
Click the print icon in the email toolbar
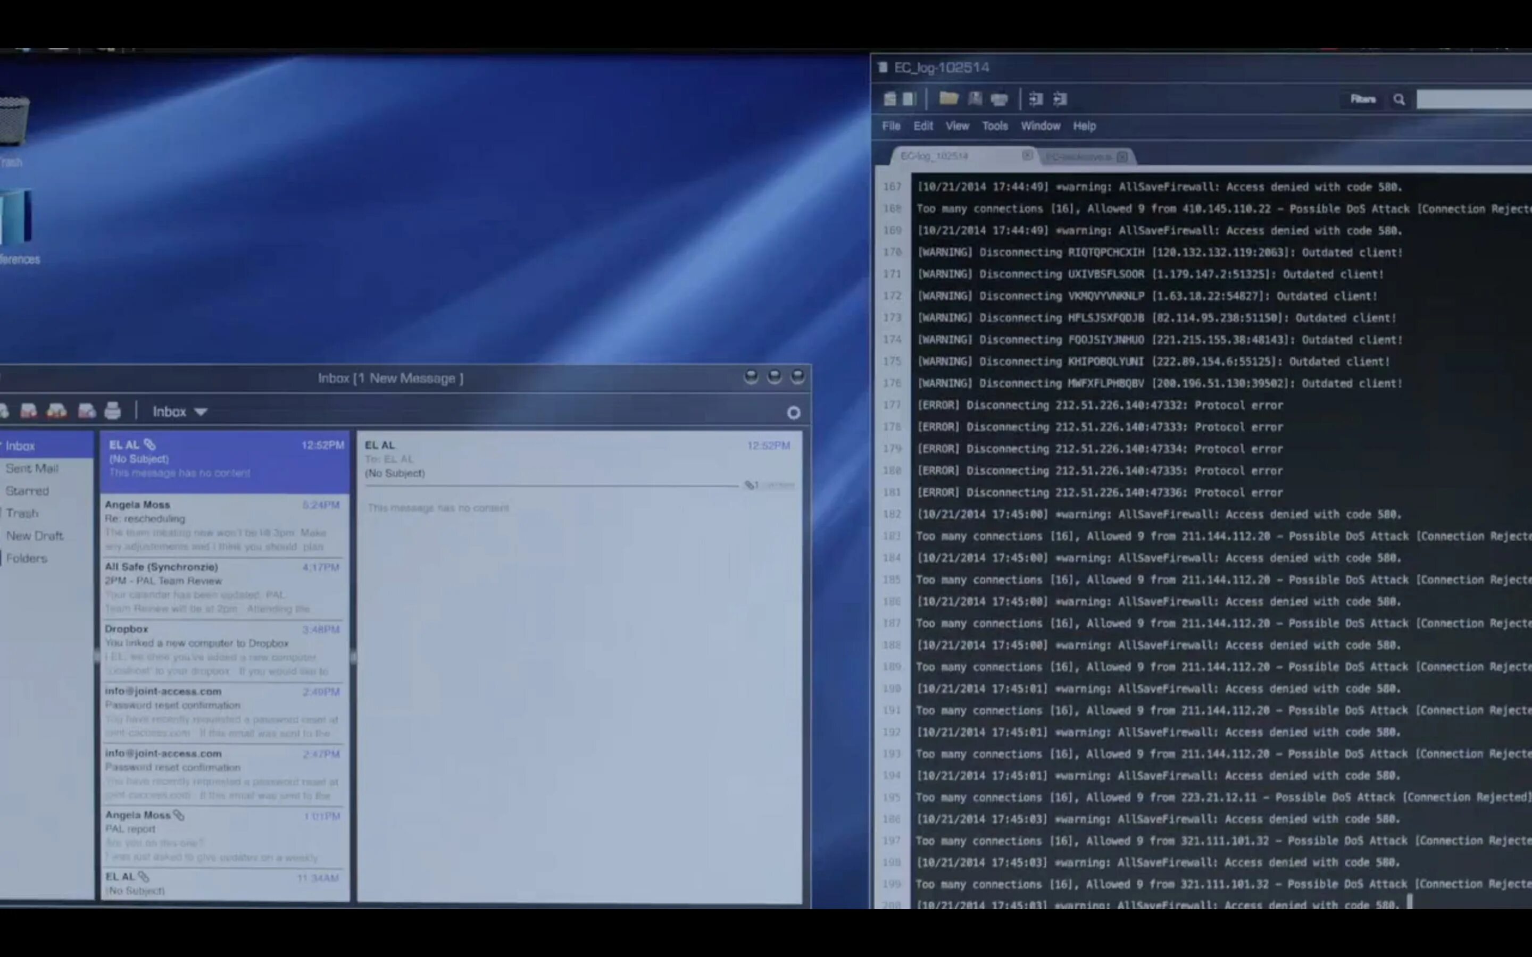click(x=113, y=412)
